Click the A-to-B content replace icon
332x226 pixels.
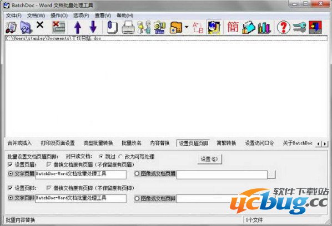coord(198,27)
